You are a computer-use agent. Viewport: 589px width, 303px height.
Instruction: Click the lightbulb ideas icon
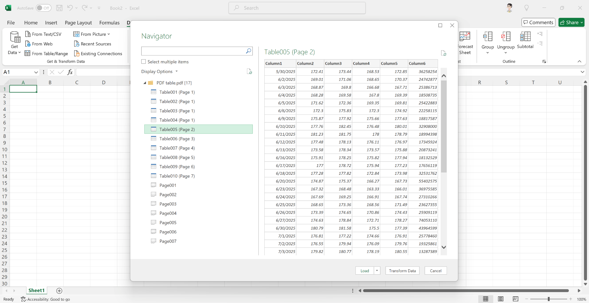point(527,8)
